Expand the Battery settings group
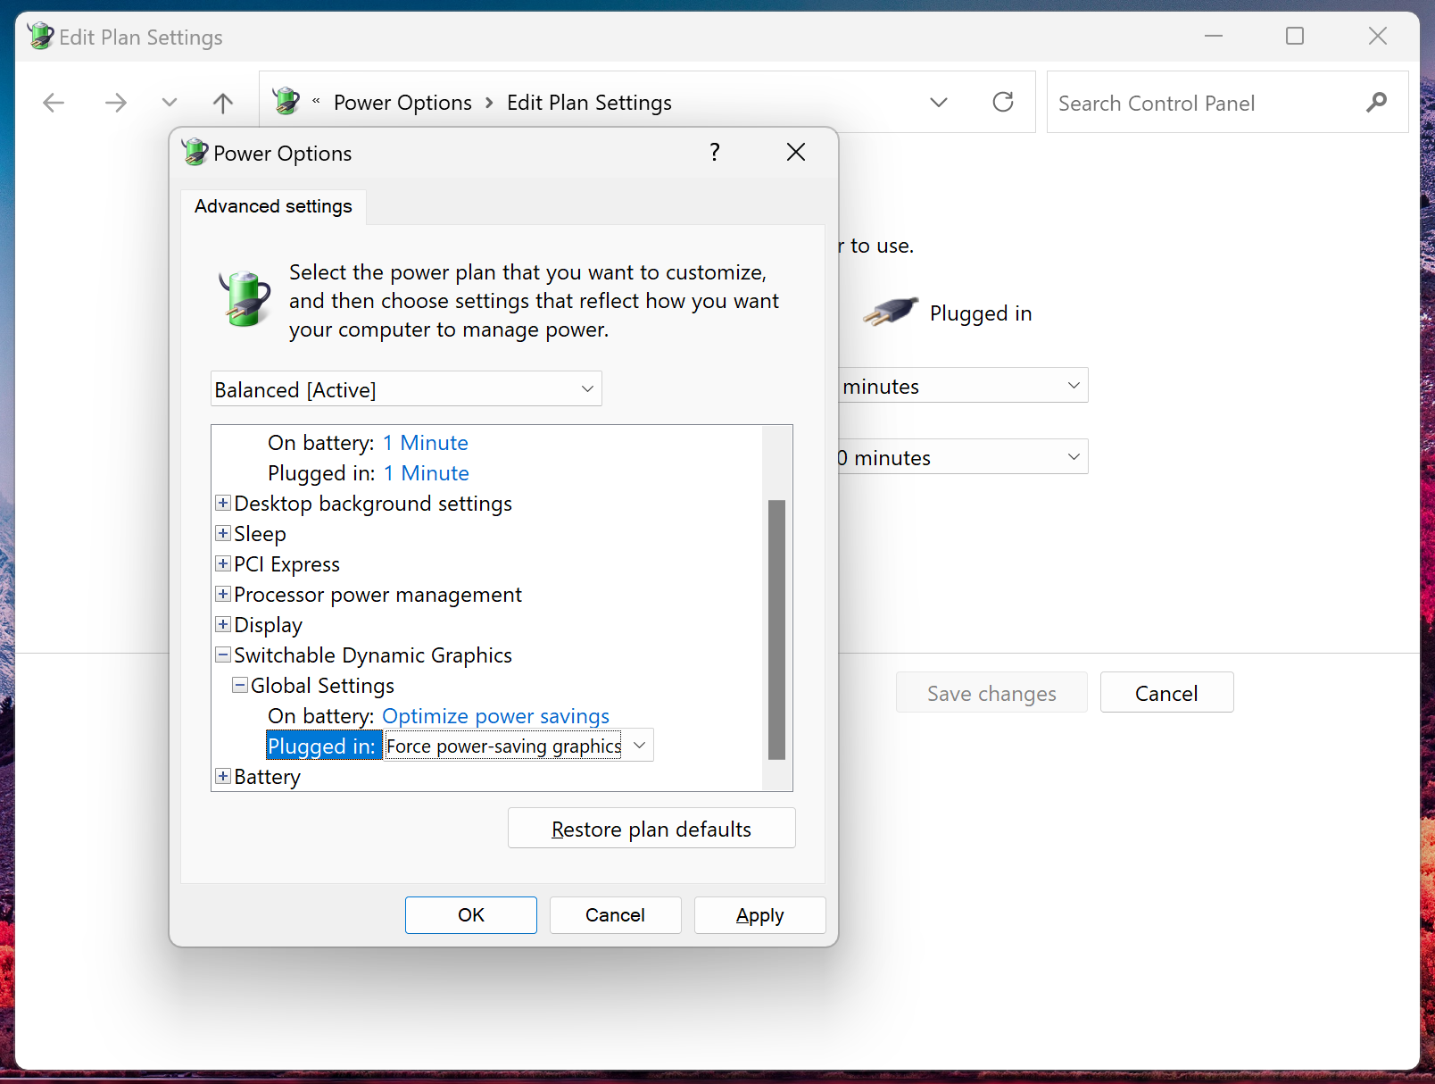Viewport: 1435px width, 1084px height. point(222,776)
